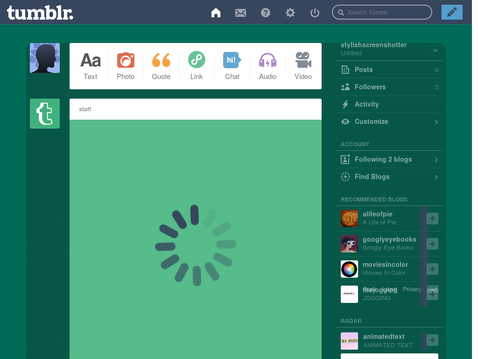Image resolution: width=478 pixels, height=359 pixels.
Task: Click the Customize row chevron arrow
Action: tap(436, 122)
